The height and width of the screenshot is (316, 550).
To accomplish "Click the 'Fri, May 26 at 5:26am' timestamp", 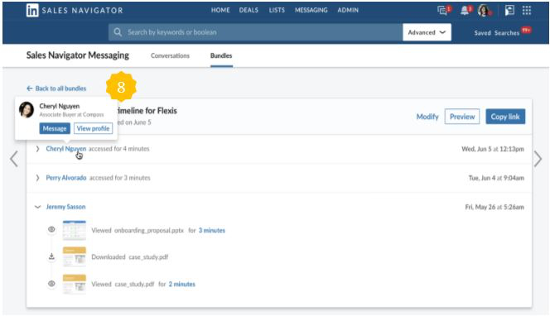I will (x=495, y=207).
